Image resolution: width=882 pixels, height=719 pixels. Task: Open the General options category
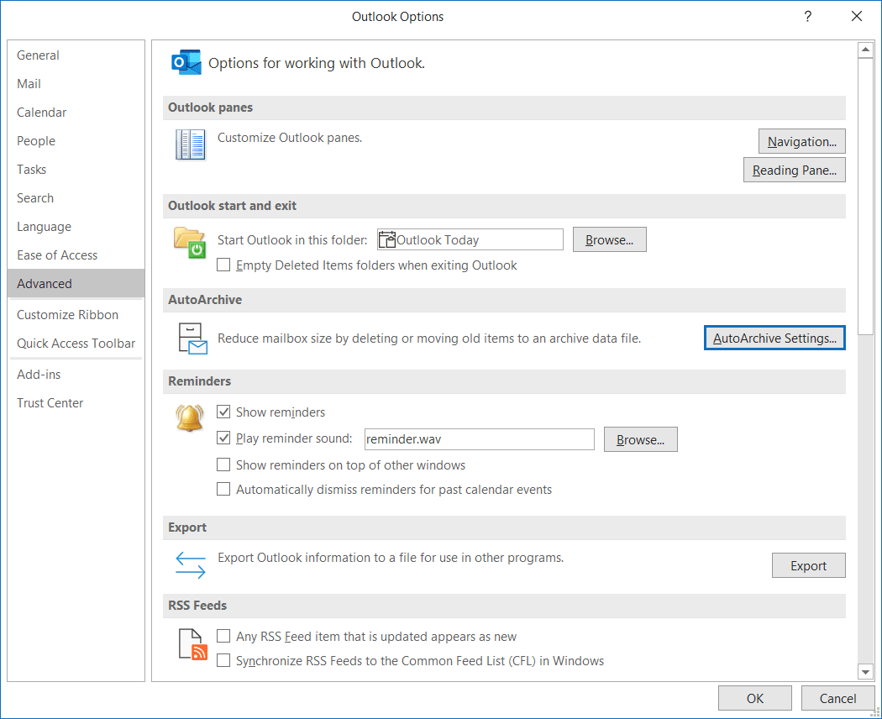point(76,55)
